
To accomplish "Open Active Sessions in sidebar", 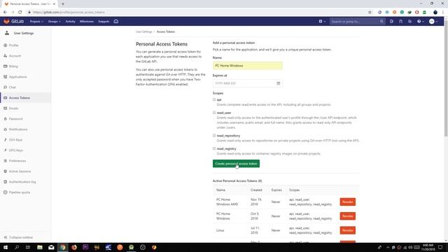I will (x=20, y=171).
